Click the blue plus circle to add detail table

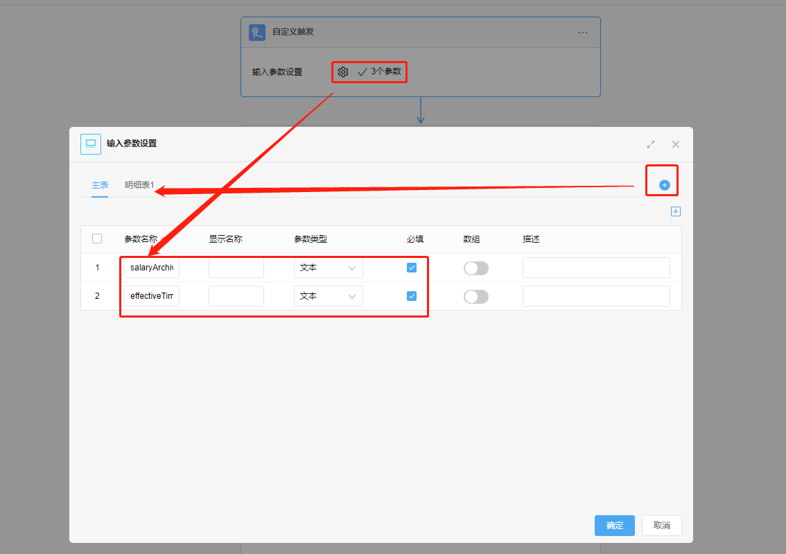[664, 185]
